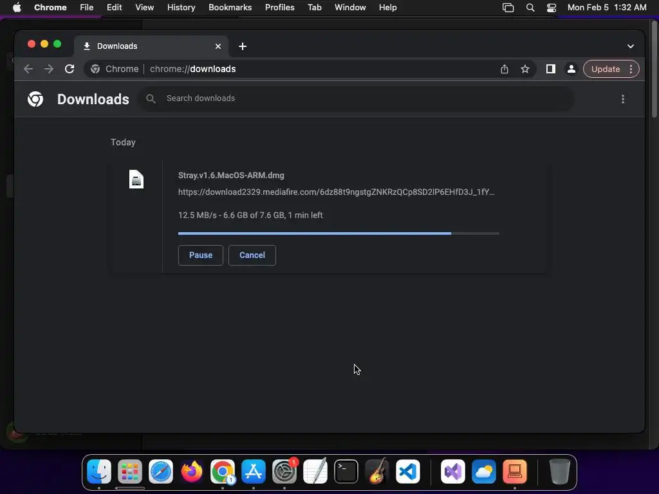Focus the Search downloads field
This screenshot has width=659, height=494.
(357, 98)
